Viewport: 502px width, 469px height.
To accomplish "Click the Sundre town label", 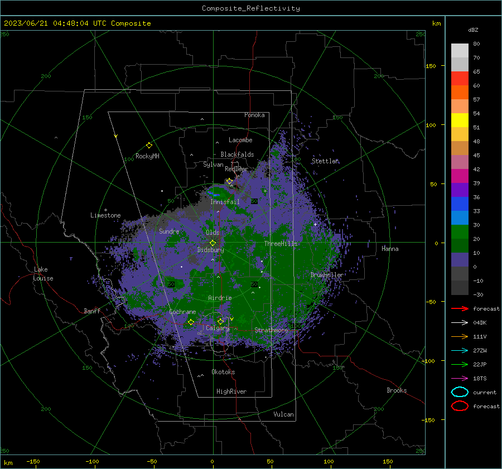I will point(169,231).
